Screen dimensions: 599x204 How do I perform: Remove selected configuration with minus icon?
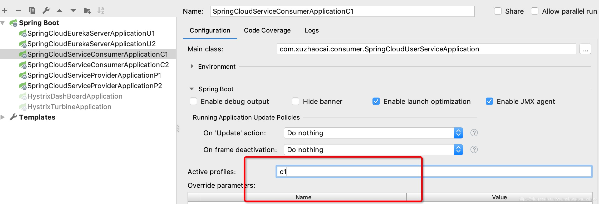[x=18, y=10]
